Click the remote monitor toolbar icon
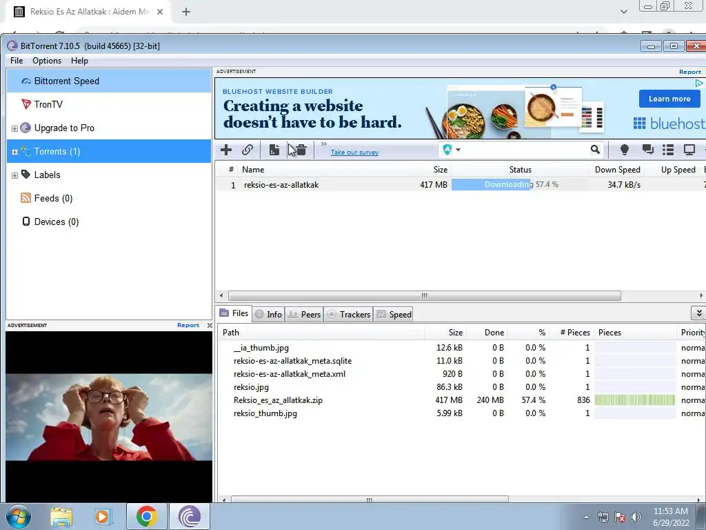The image size is (706, 530). tap(689, 150)
